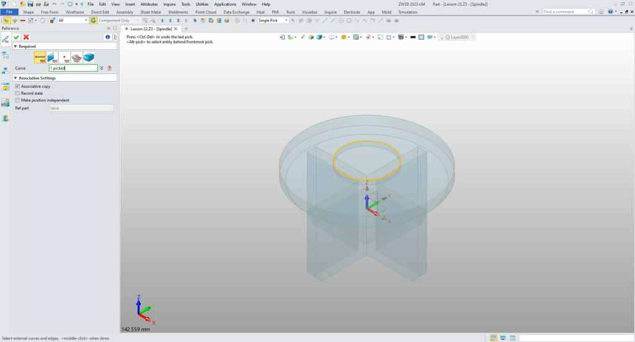635x342 pixels.
Task: Click the blue info icon in Reference panel
Action: click(x=107, y=37)
